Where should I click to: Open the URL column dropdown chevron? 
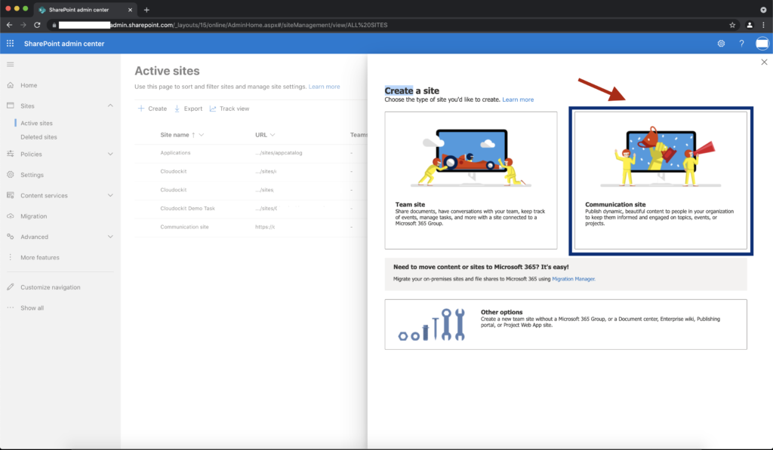(273, 135)
